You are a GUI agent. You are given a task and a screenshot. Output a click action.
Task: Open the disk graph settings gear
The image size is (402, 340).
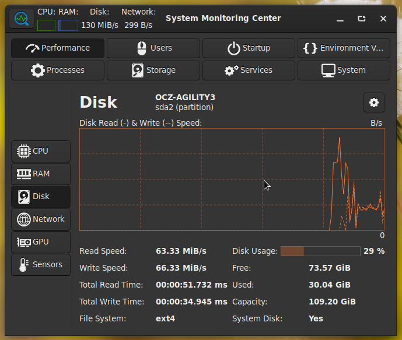tap(374, 102)
